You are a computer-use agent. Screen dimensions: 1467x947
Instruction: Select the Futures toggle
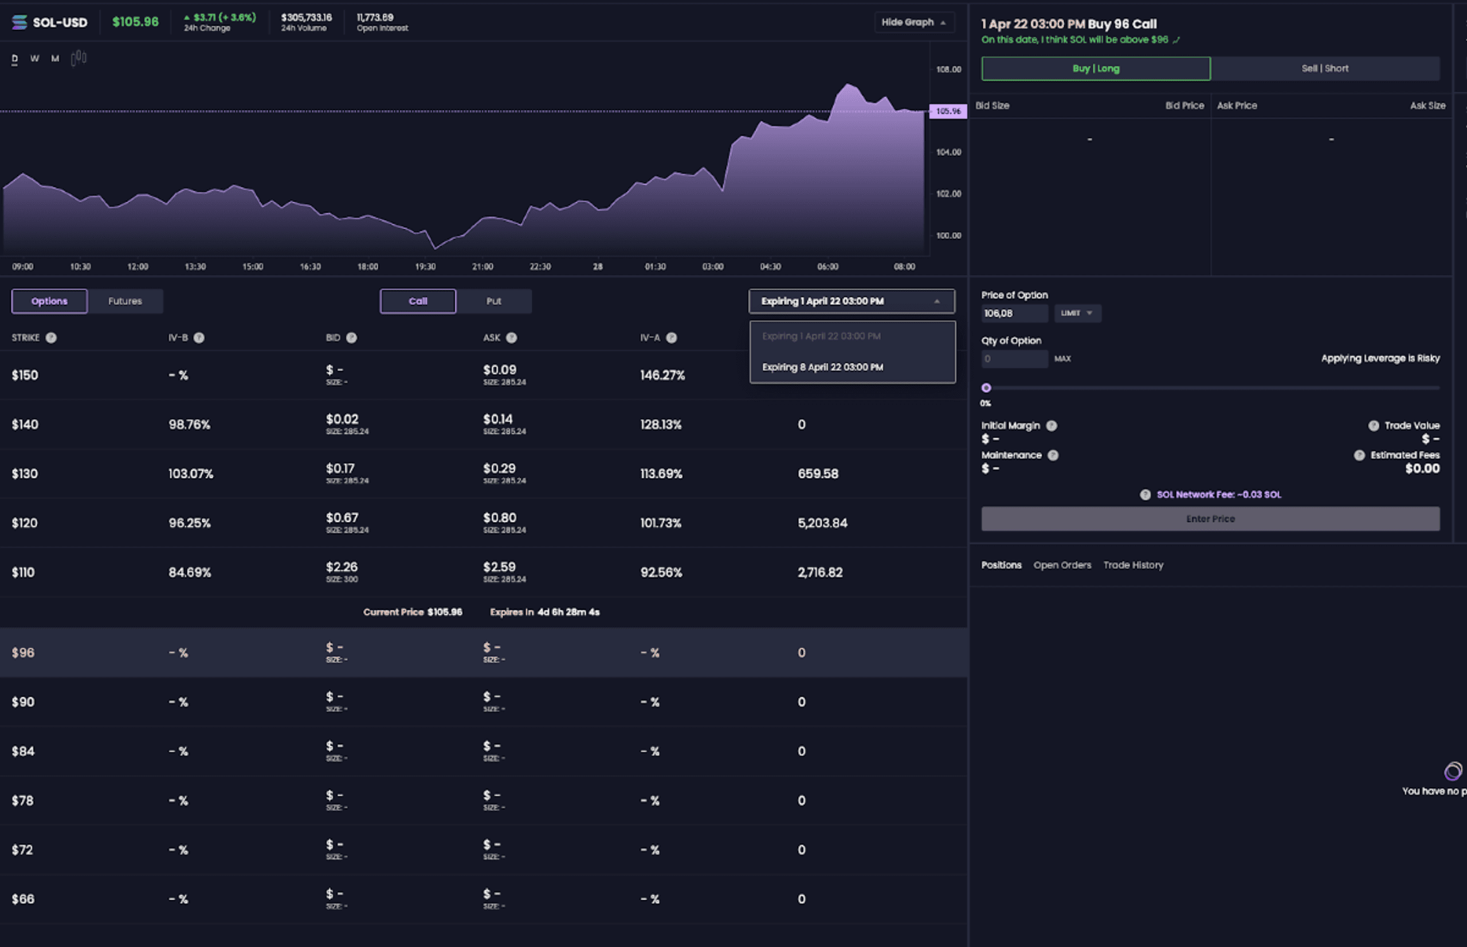pyautogui.click(x=125, y=301)
